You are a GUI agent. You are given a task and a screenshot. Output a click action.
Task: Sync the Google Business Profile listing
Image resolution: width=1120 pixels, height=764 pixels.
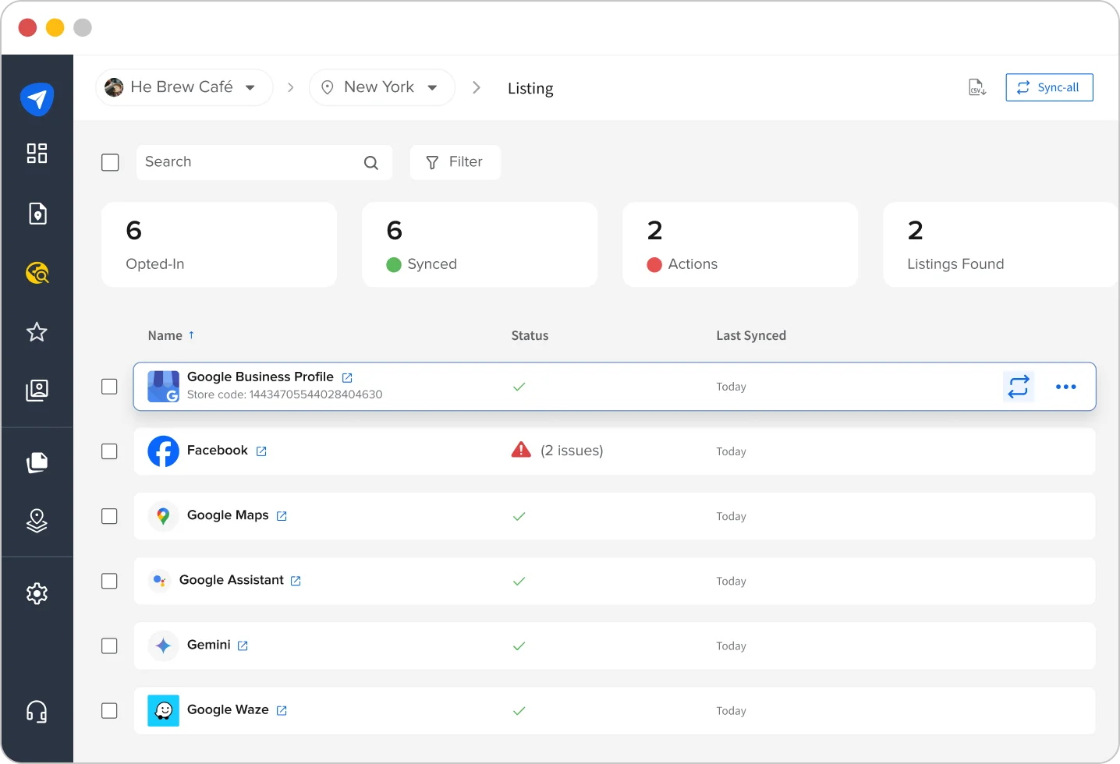(1019, 386)
